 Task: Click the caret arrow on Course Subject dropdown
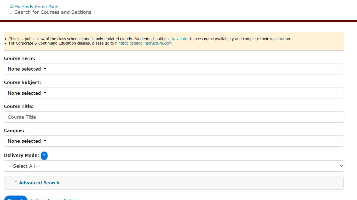(45, 93)
